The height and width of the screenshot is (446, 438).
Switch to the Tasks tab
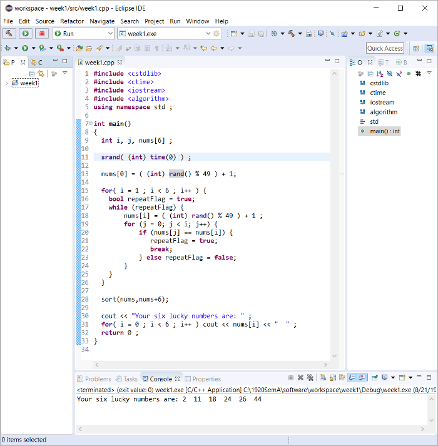126,379
